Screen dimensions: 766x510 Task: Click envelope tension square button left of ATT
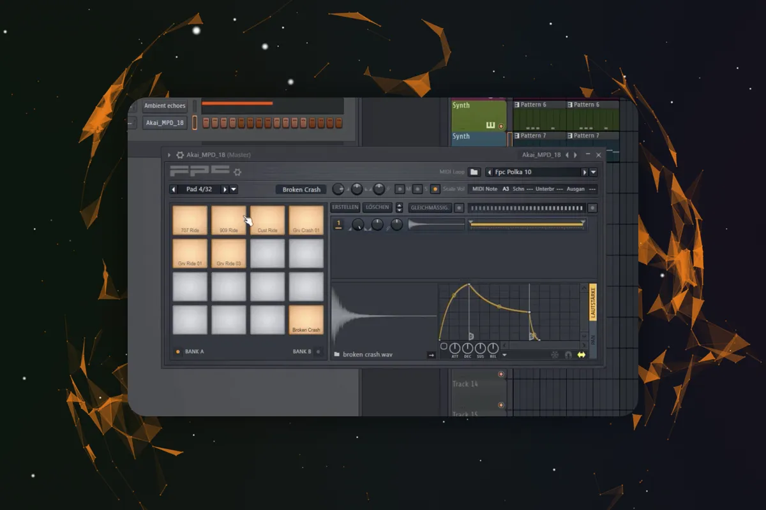(x=444, y=347)
